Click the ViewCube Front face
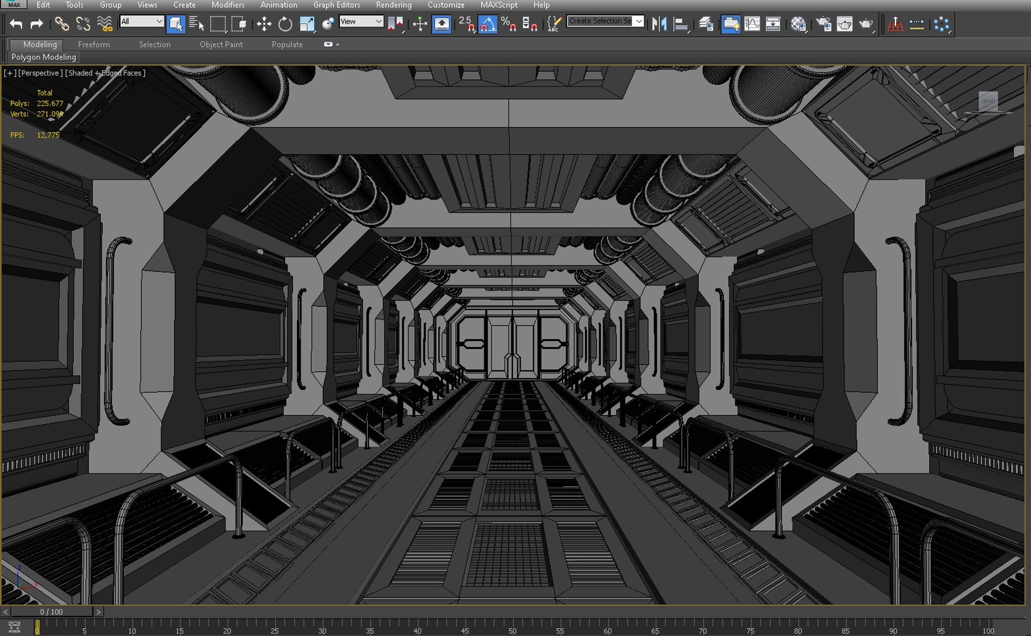The height and width of the screenshot is (636, 1031). (x=988, y=101)
